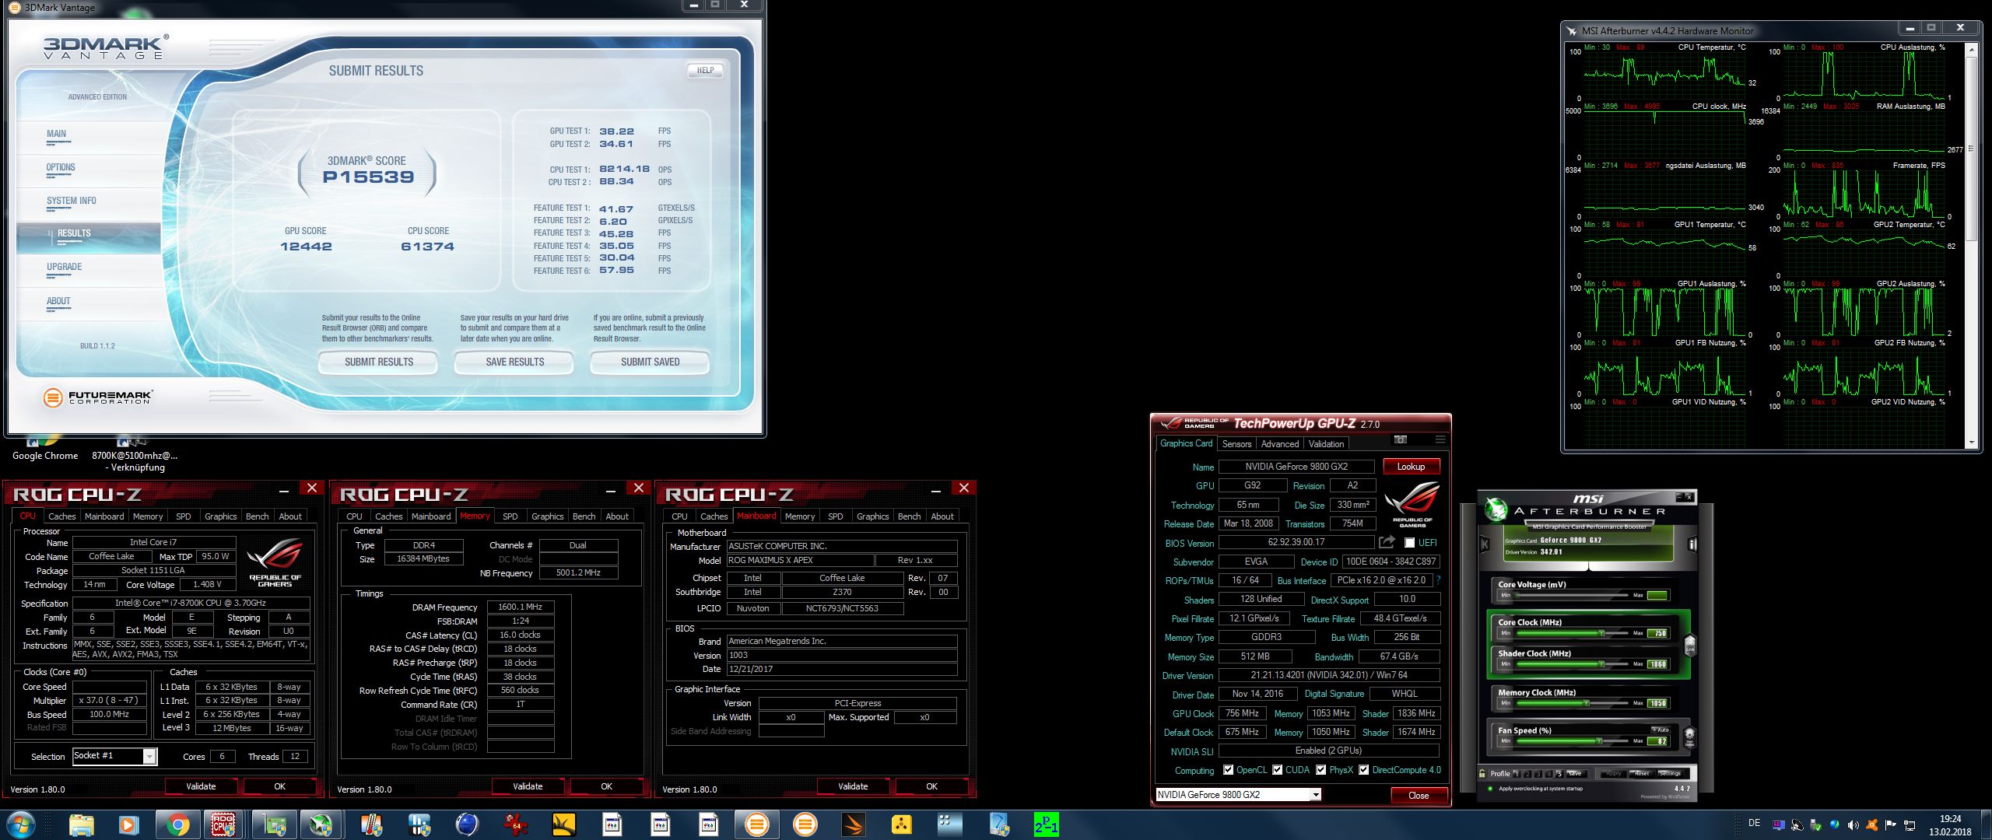This screenshot has width=1992, height=840.
Task: Click the first orange 3DMark Vantage taskbar icon
Action: pos(756,824)
